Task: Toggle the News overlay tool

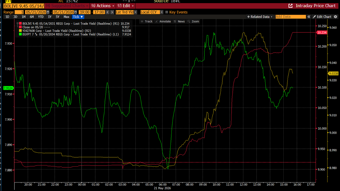Action: (x=179, y=22)
